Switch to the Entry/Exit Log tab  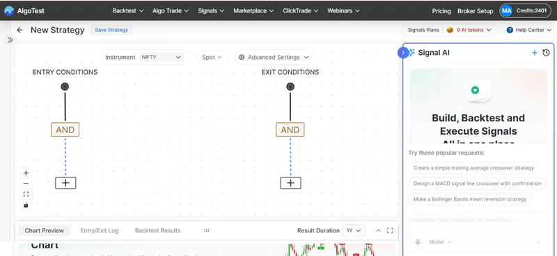pyautogui.click(x=100, y=230)
